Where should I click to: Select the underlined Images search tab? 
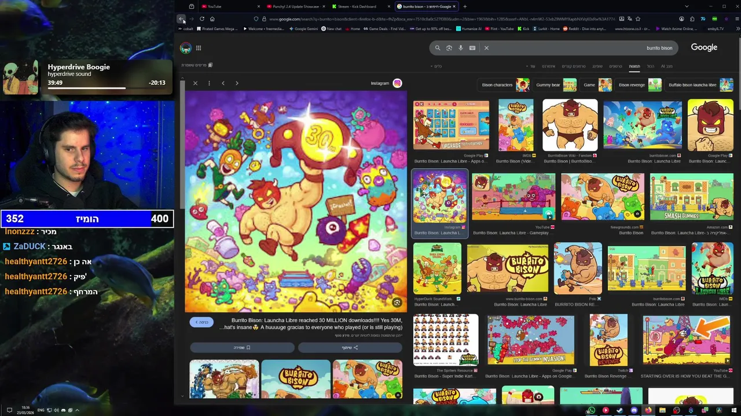point(634,66)
